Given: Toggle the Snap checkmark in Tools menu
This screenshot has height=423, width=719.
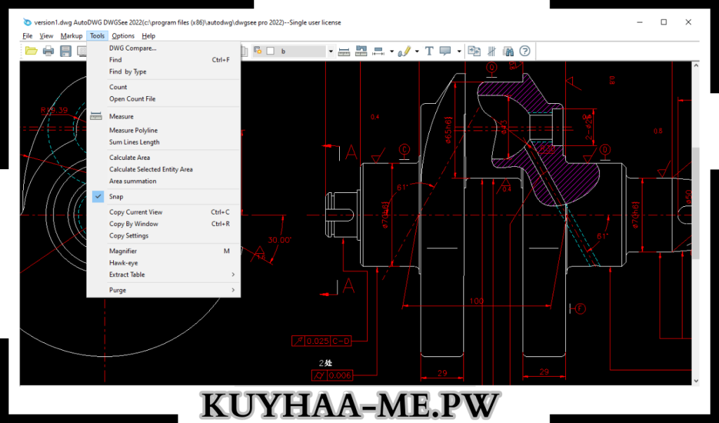Looking at the screenshot, I should (98, 196).
